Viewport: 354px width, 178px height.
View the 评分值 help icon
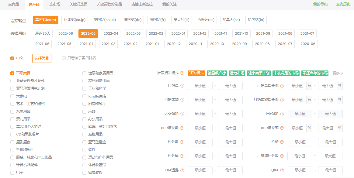[182, 156]
